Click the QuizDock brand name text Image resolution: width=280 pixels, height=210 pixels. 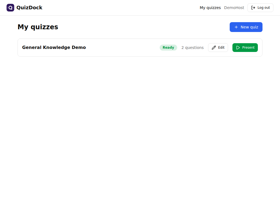(29, 8)
